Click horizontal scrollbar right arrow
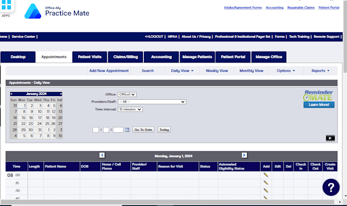This screenshot has height=206, width=347. coord(340,202)
